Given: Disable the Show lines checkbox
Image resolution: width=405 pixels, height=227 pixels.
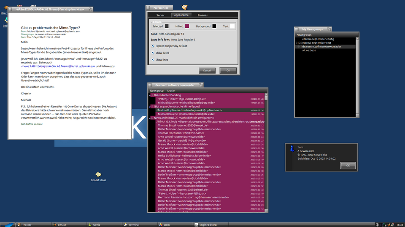Looking at the screenshot, I should coord(153,60).
